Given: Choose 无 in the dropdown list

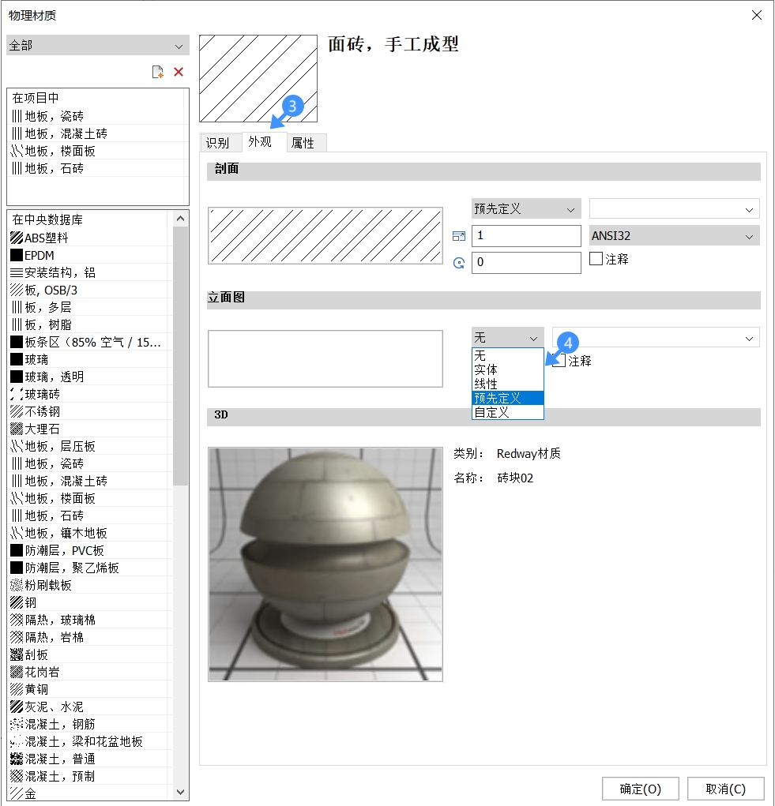Looking at the screenshot, I should pyautogui.click(x=507, y=356).
